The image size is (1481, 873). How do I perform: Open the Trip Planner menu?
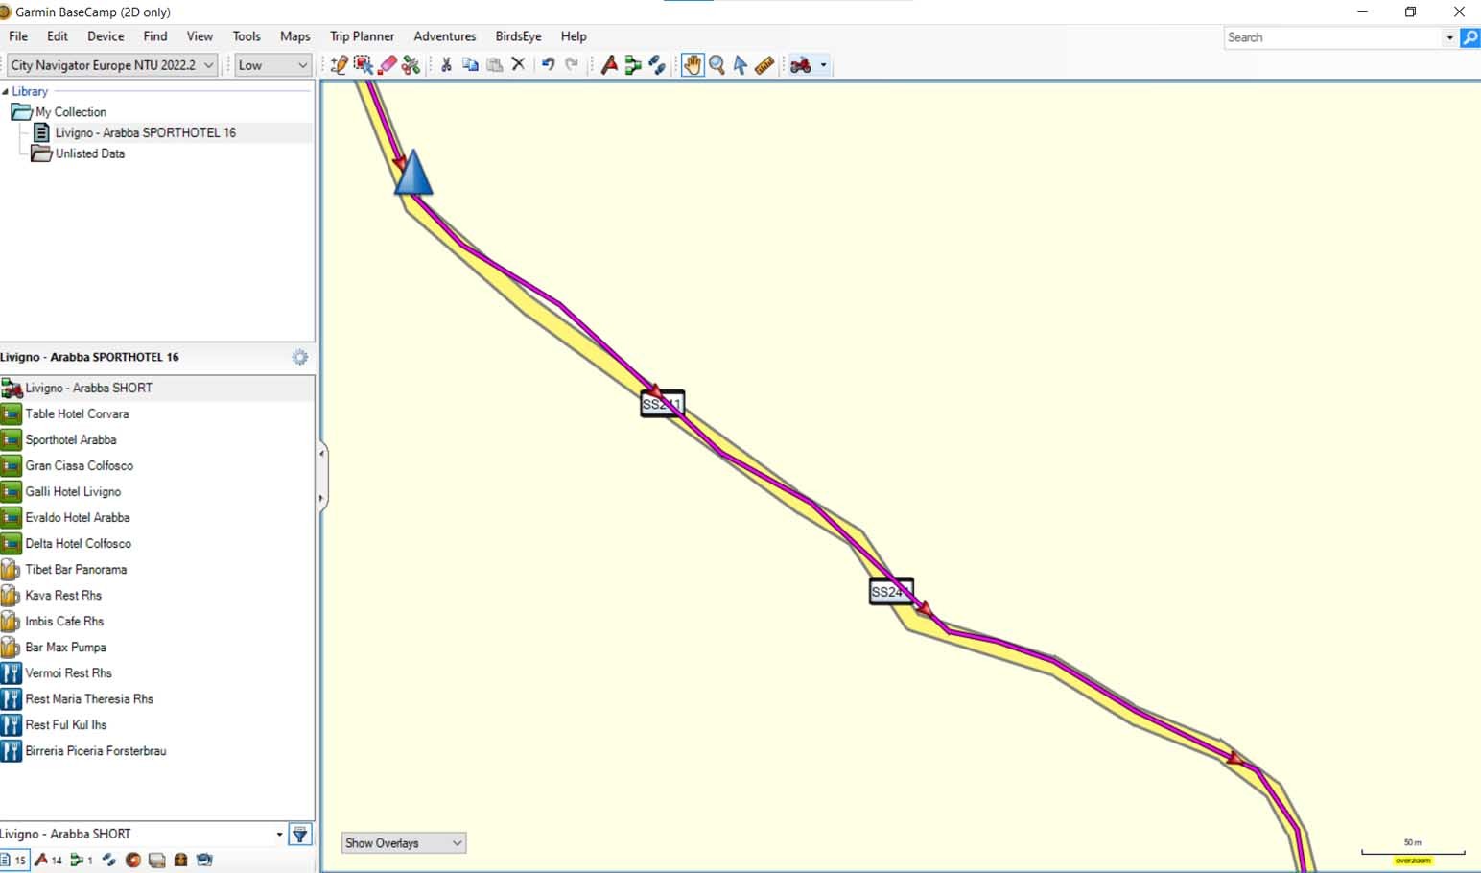(362, 36)
